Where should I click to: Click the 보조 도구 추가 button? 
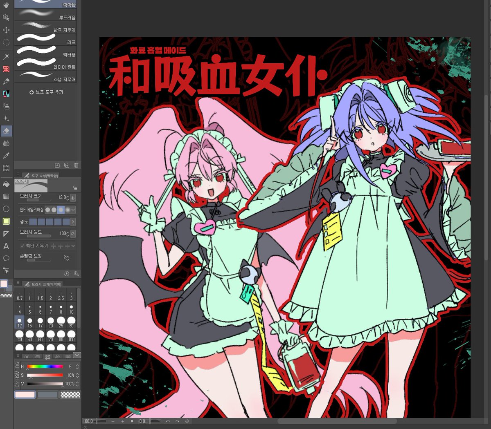point(46,92)
